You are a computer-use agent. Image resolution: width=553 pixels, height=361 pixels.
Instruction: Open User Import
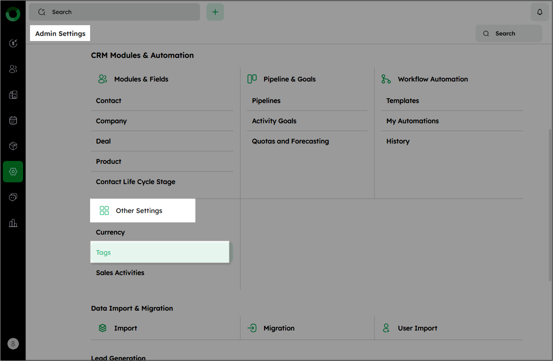point(417,328)
